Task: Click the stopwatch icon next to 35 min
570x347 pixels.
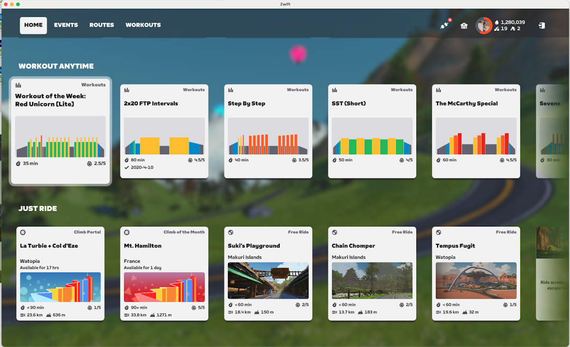Action: point(18,164)
